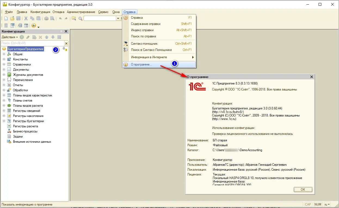Click the Delete cross icon in tree toolbar
Viewport: 339px width, 208px height.
point(40,37)
